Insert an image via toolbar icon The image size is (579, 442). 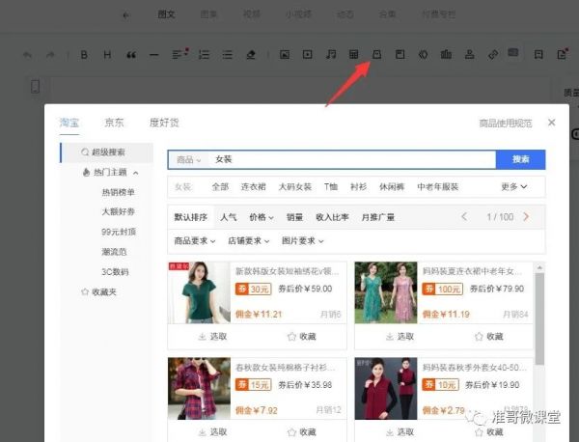click(x=285, y=55)
